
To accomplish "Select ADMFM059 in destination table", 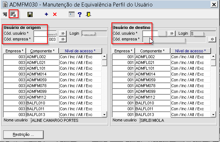I will coord(152,80).
